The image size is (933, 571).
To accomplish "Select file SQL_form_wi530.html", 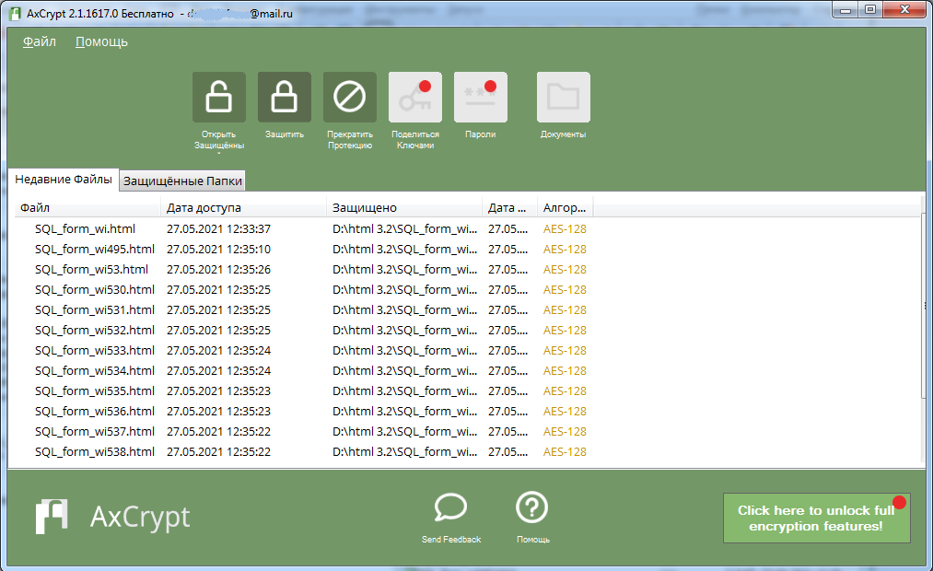I will pos(95,290).
